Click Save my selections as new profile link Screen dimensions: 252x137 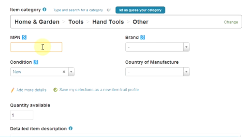coord(99,90)
